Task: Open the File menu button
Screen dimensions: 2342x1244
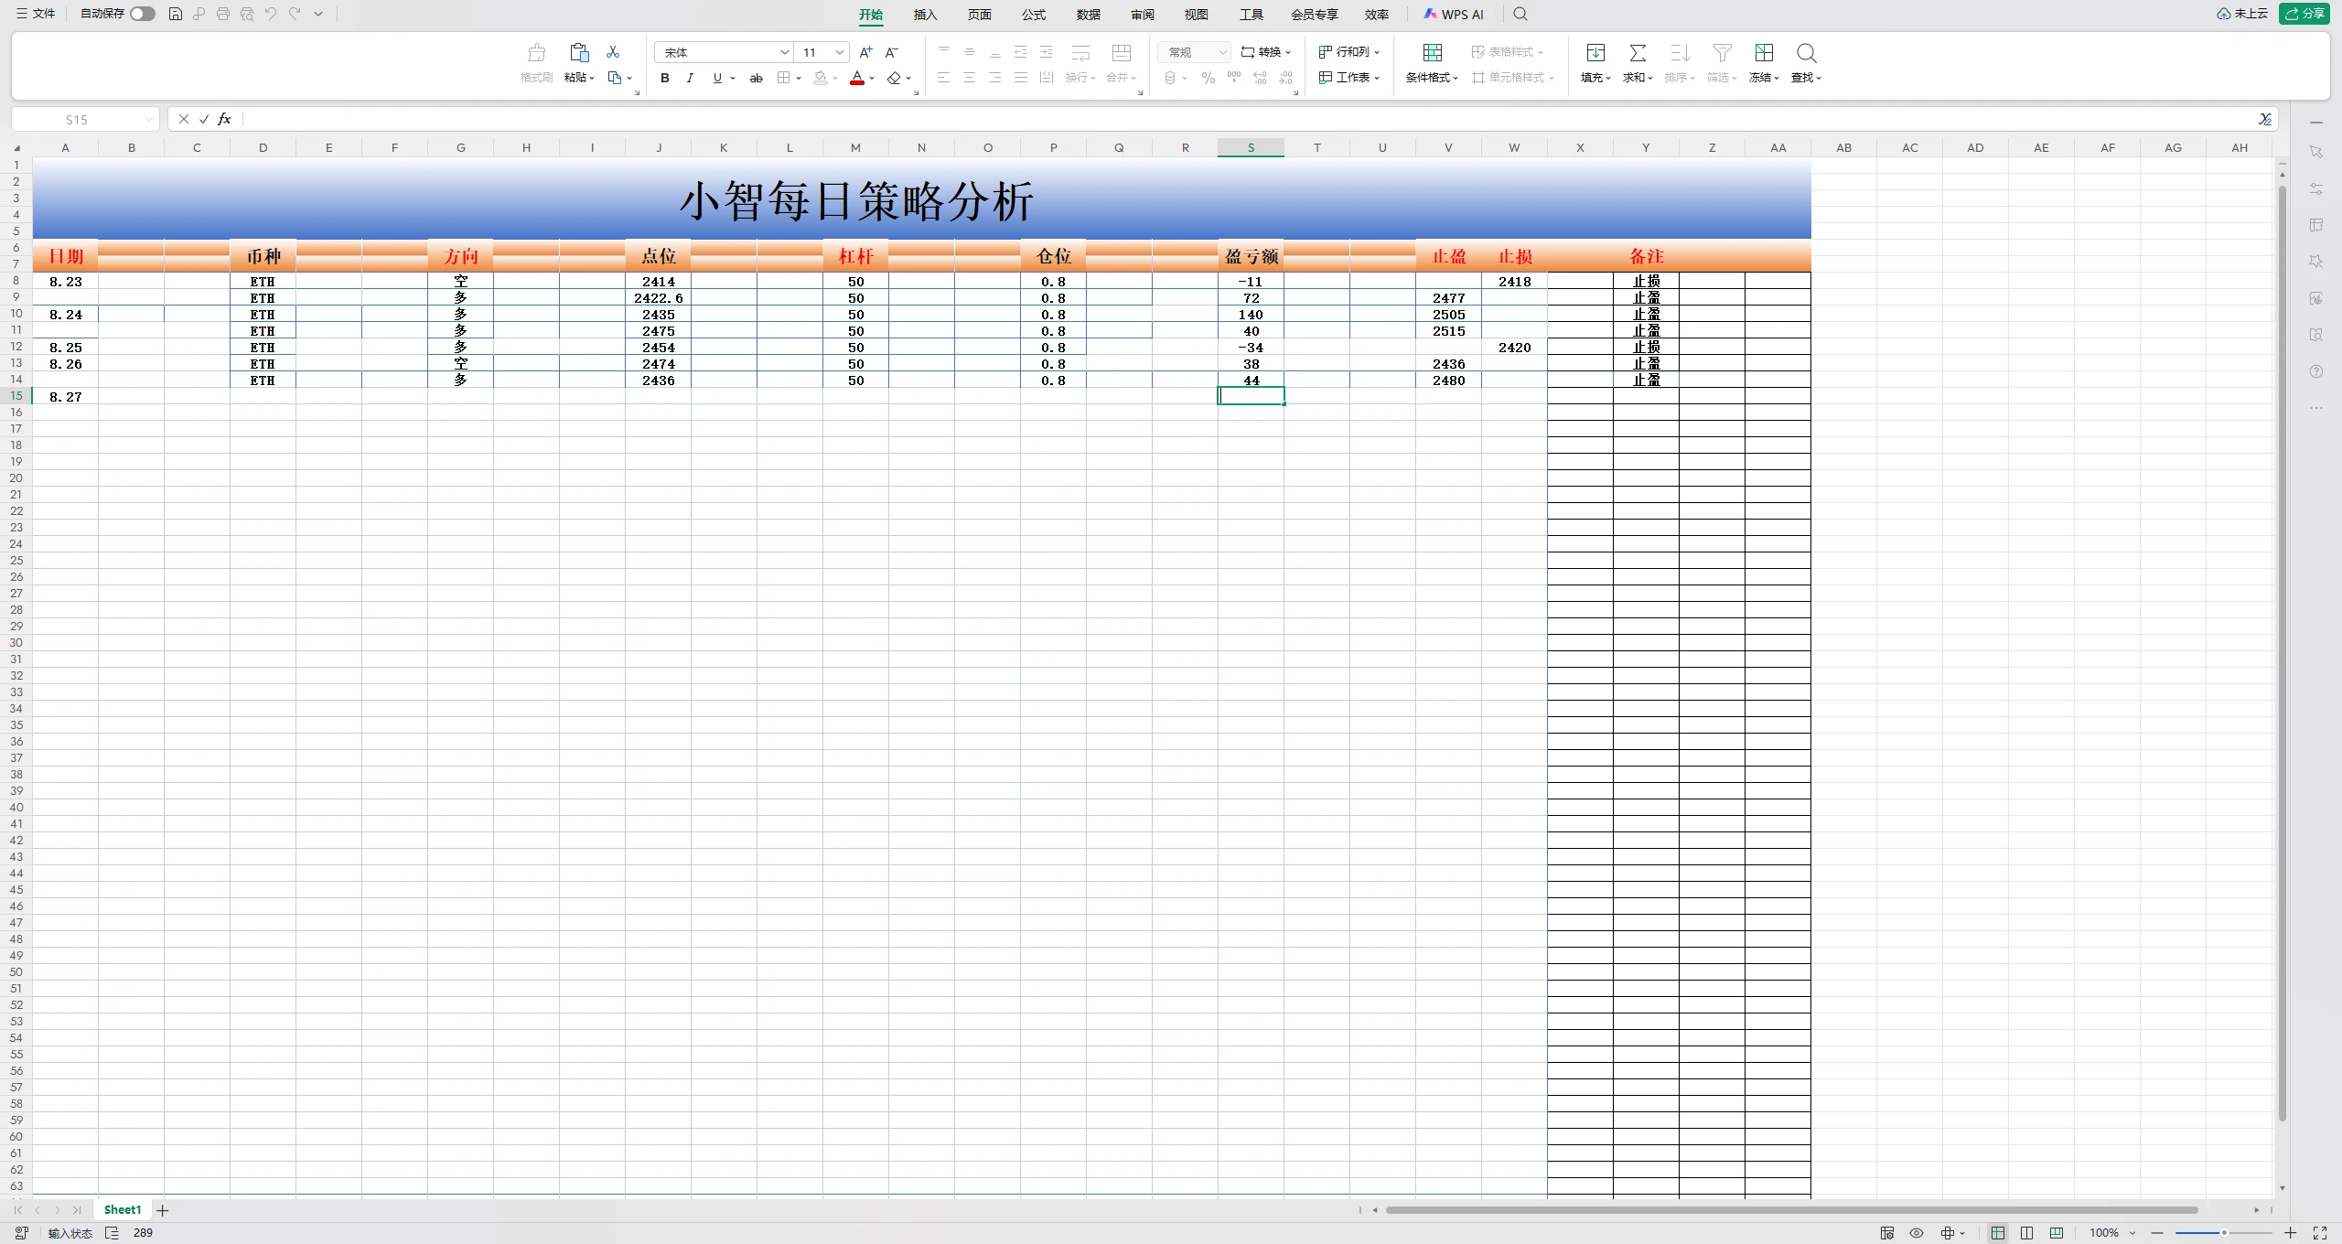Action: pyautogui.click(x=36, y=14)
